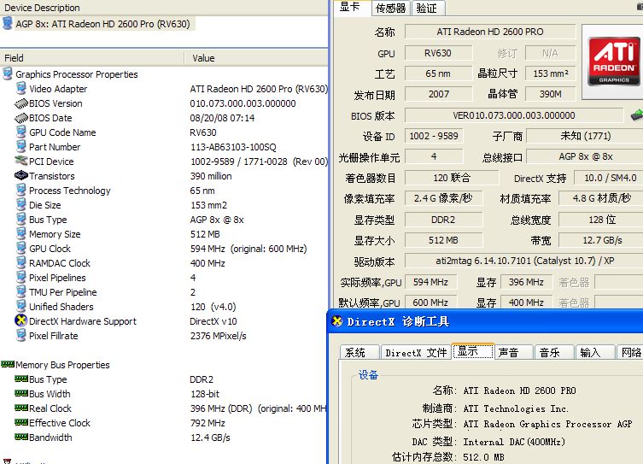
Task: Click the 设备 ID field 1002 - 9589
Action: [434, 136]
